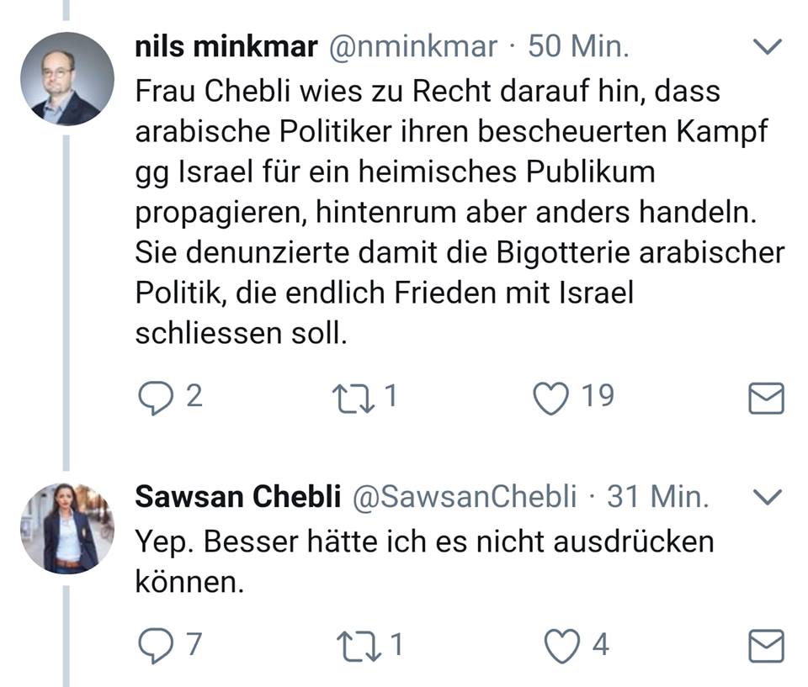The height and width of the screenshot is (687, 808).
Task: Open Sawsan Chebli's profile by name
Action: pyautogui.click(x=237, y=497)
